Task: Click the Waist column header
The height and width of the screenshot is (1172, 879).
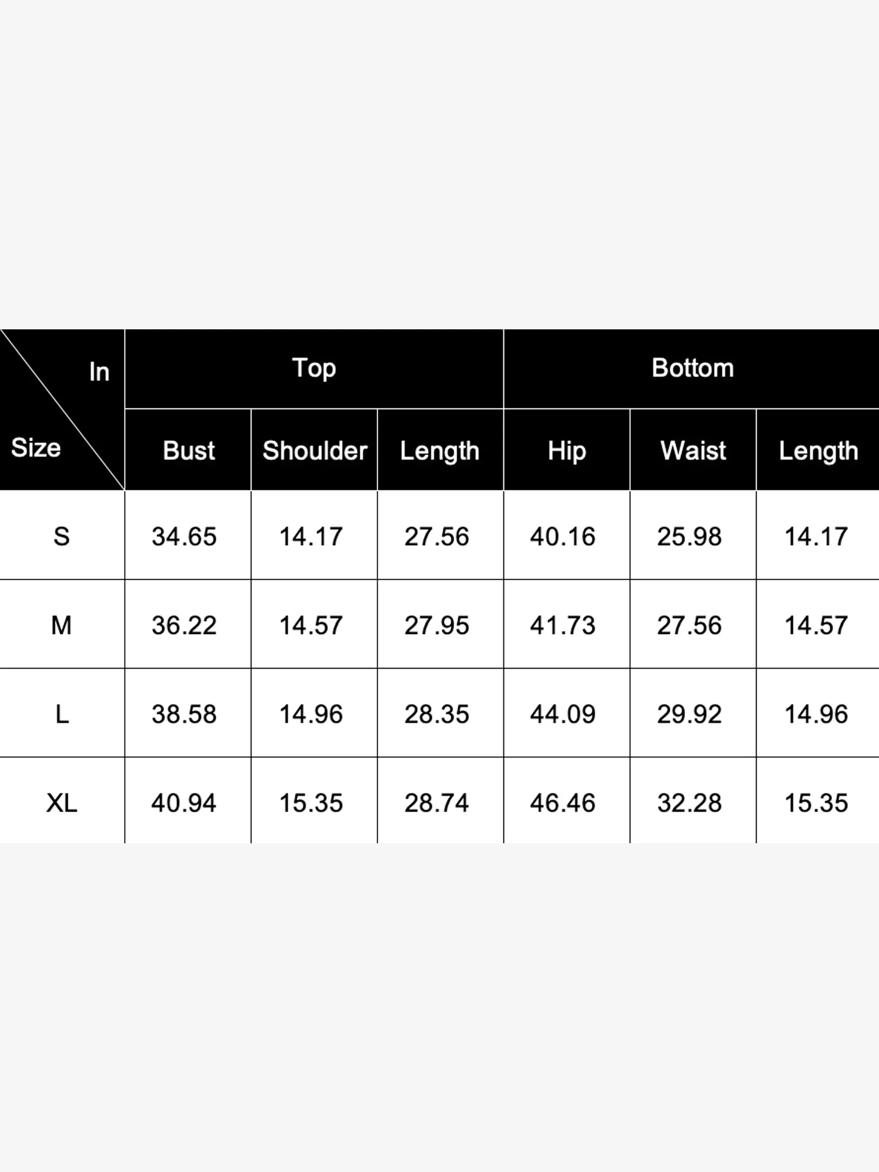Action: click(693, 451)
